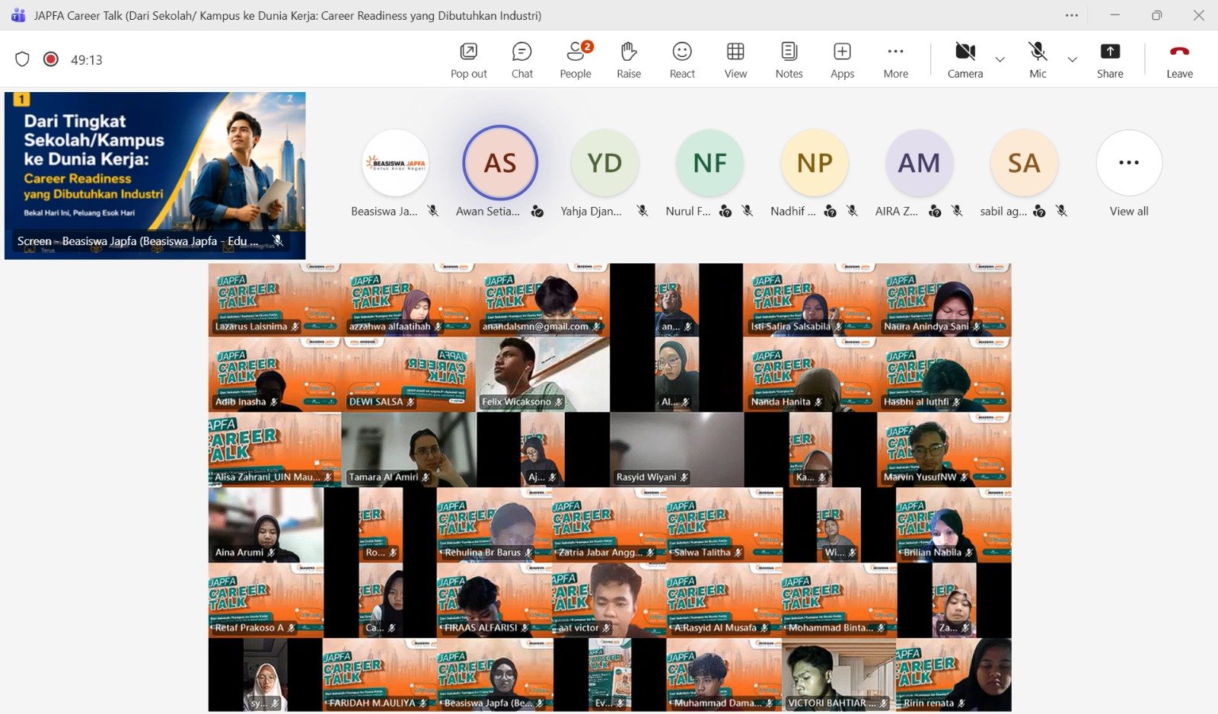The width and height of the screenshot is (1218, 714).
Task: Select AIRA Z's AM avatar
Action: (x=920, y=163)
